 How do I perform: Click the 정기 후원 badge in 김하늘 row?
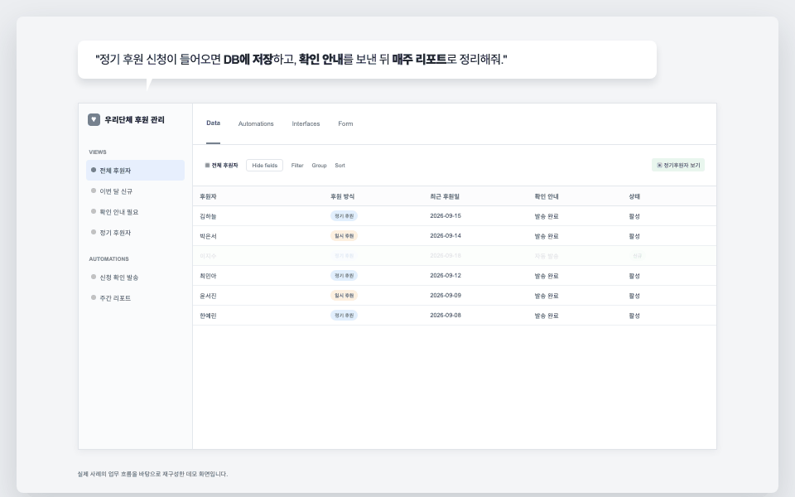(x=344, y=216)
